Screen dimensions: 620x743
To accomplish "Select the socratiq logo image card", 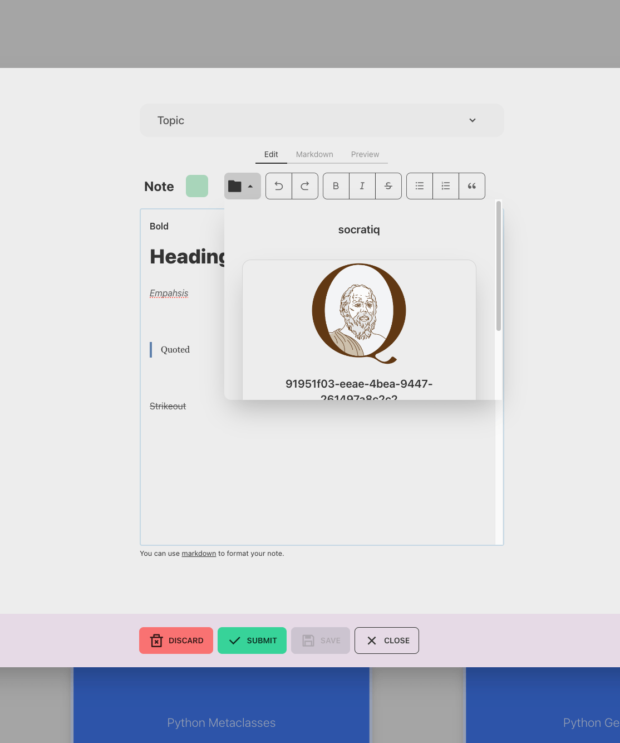I will pyautogui.click(x=359, y=329).
